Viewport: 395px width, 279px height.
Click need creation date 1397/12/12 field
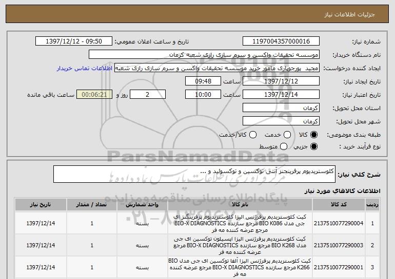[281, 81]
